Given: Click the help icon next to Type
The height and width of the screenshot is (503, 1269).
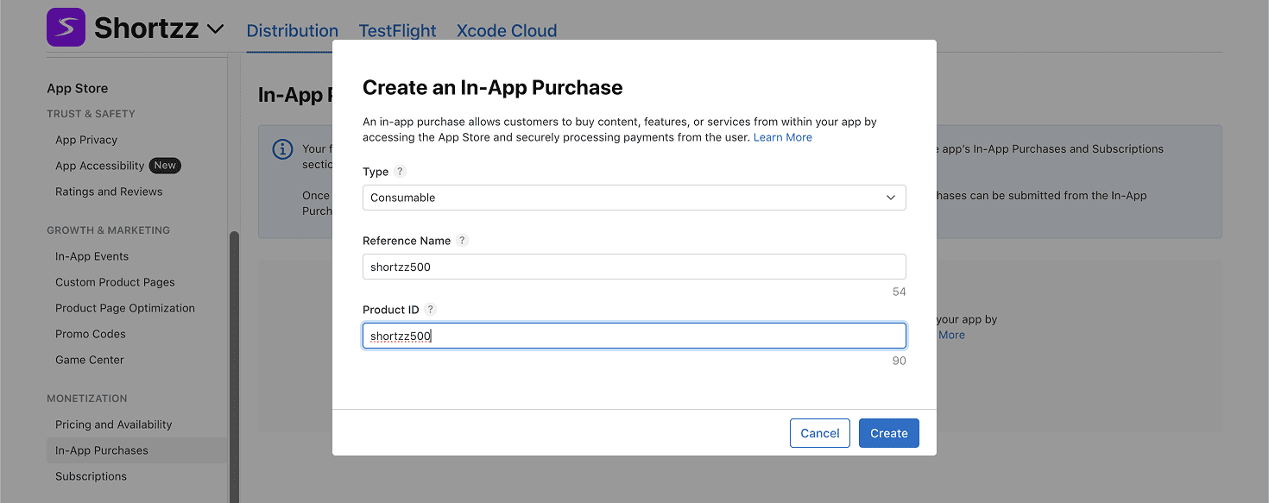Looking at the screenshot, I should pyautogui.click(x=400, y=172).
